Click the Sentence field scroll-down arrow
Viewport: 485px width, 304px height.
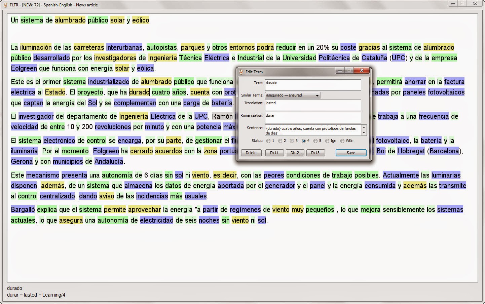[364, 133]
